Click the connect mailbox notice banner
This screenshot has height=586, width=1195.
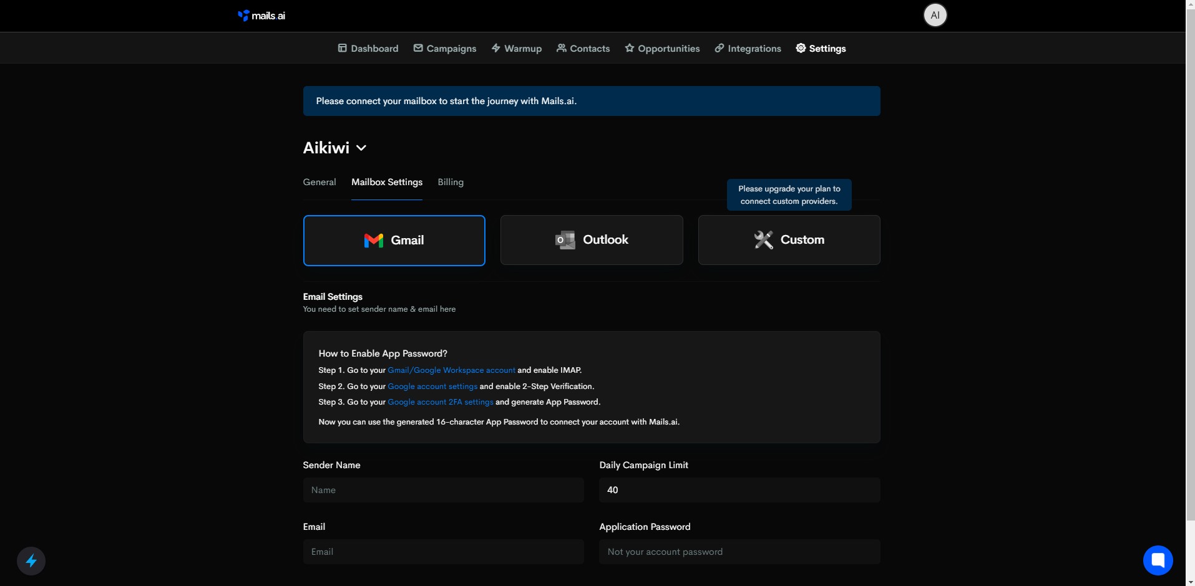(592, 101)
